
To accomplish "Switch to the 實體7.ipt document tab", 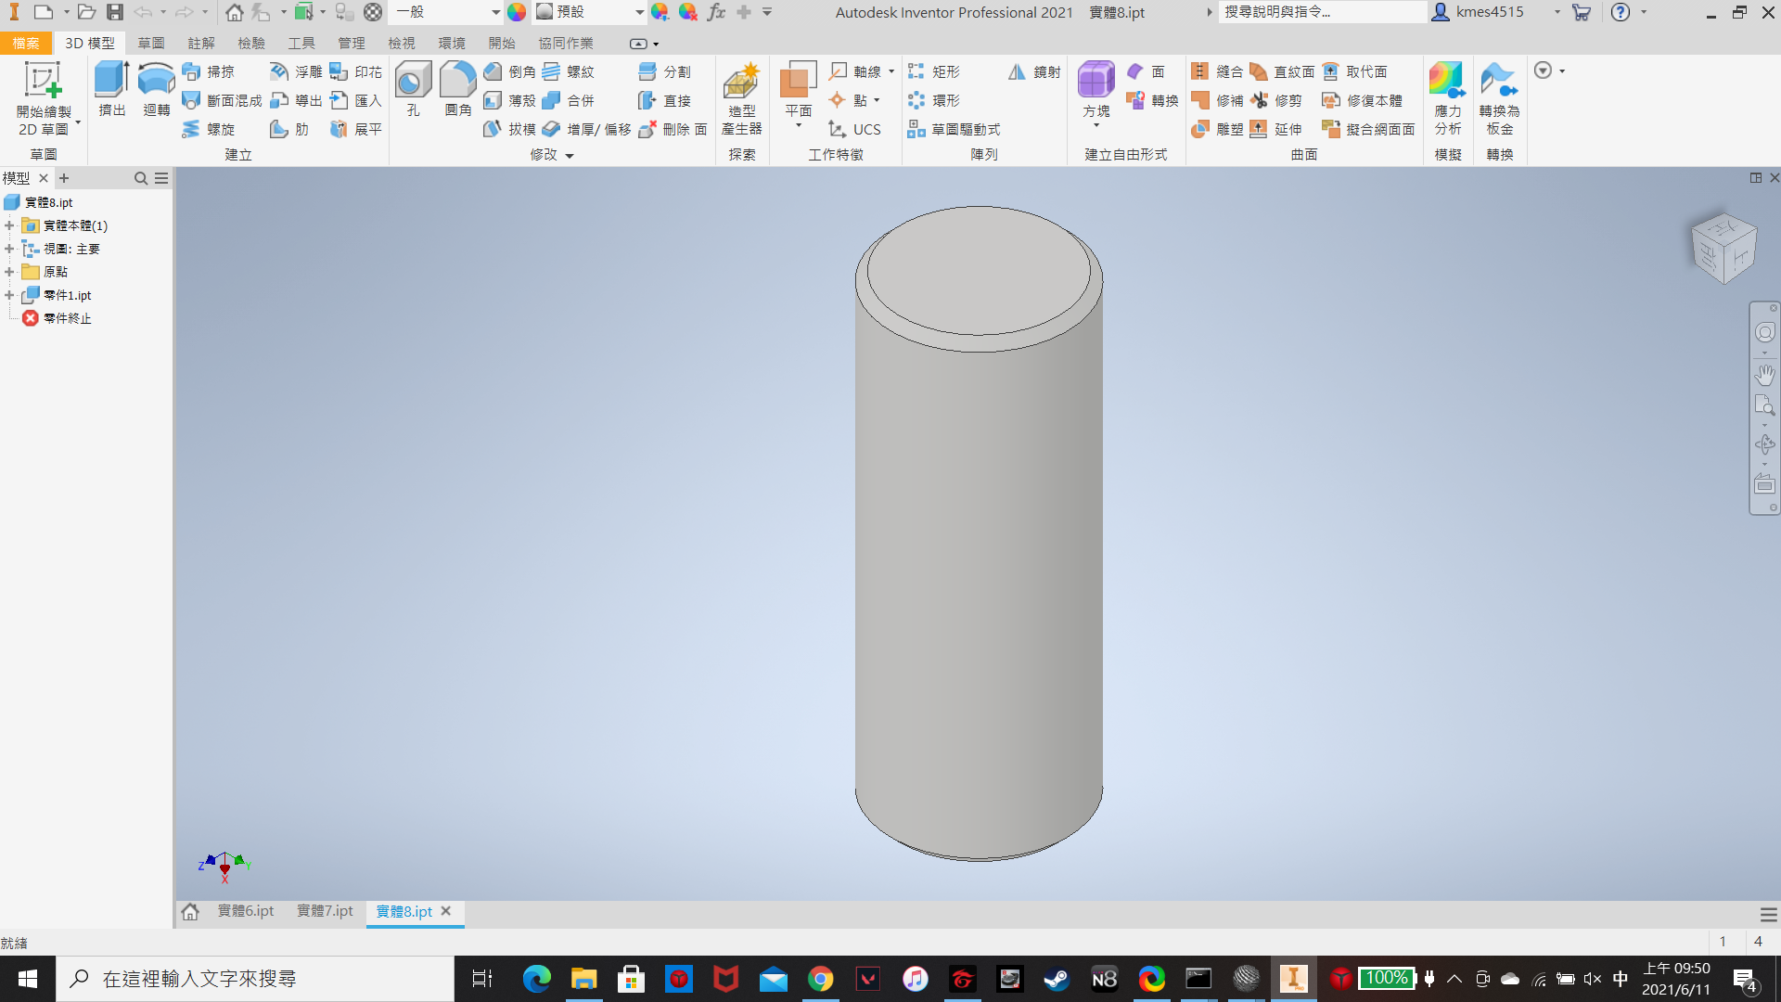I will [325, 911].
